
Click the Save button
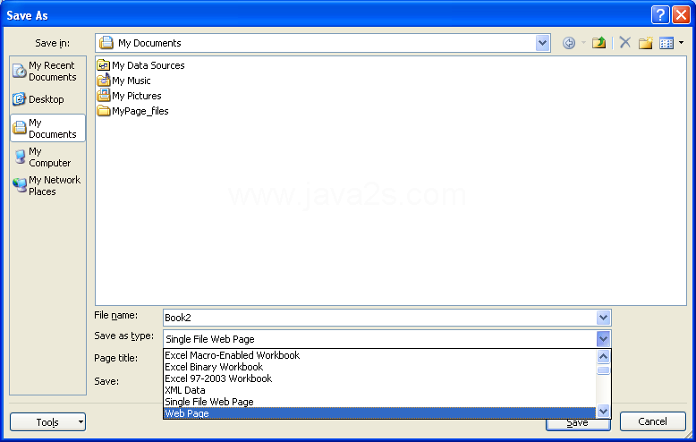coord(578,424)
